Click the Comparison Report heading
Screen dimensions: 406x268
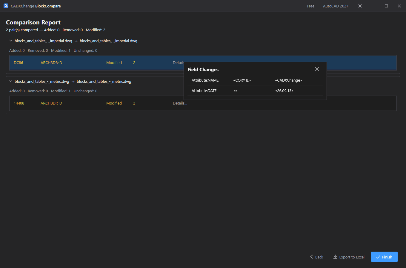pyautogui.click(x=33, y=22)
